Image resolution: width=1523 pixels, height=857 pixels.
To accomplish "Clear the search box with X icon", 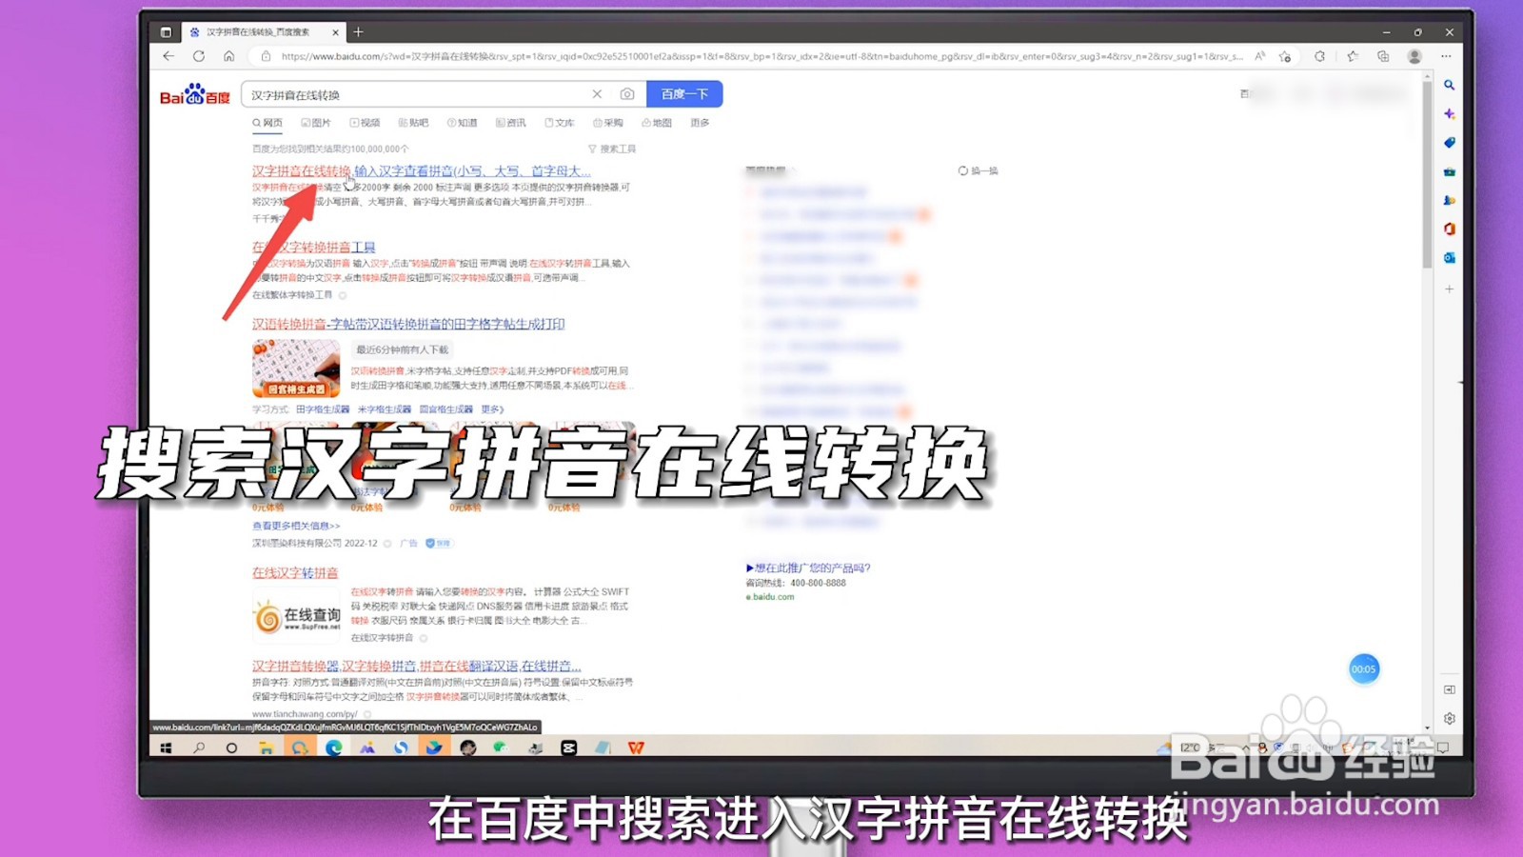I will [597, 94].
